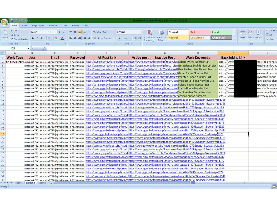Open the All Post Link in row 14
The image size is (277, 207).
(107, 108)
